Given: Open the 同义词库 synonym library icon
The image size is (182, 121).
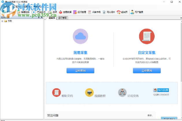Looking at the screenshot, I should coord(104,12).
